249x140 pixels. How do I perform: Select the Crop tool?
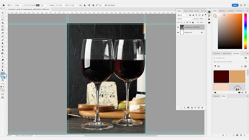pyautogui.click(x=3, y=26)
